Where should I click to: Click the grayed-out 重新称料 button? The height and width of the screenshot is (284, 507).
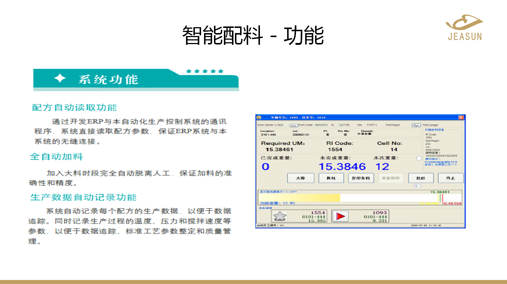click(391, 178)
